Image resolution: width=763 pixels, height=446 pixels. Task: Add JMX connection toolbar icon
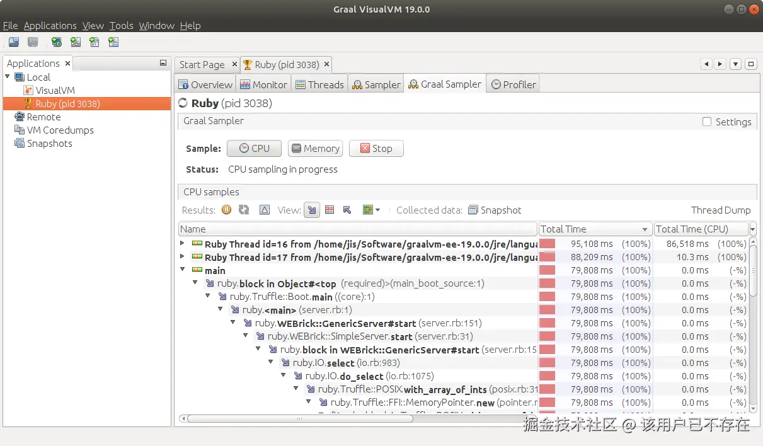(x=76, y=42)
